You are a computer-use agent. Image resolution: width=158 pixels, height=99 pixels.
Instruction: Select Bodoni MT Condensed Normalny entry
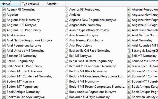click(x=29, y=76)
